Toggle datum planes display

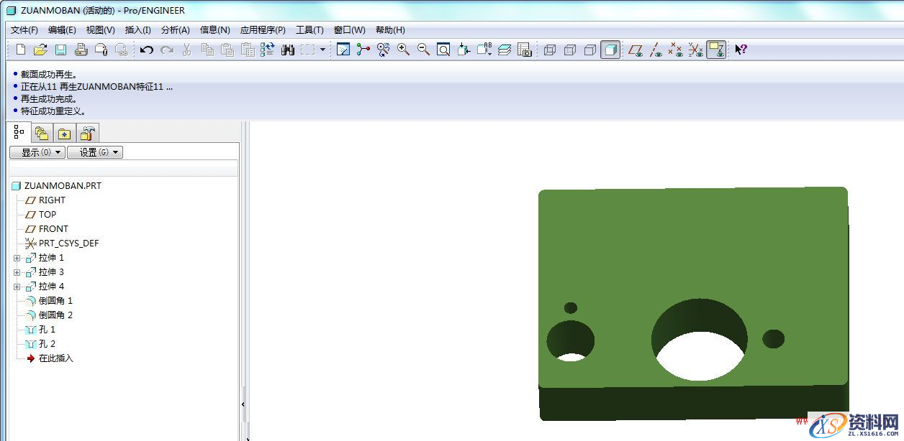635,50
